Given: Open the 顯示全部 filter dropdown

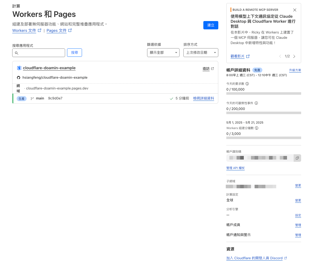Looking at the screenshot, I should [163, 53].
